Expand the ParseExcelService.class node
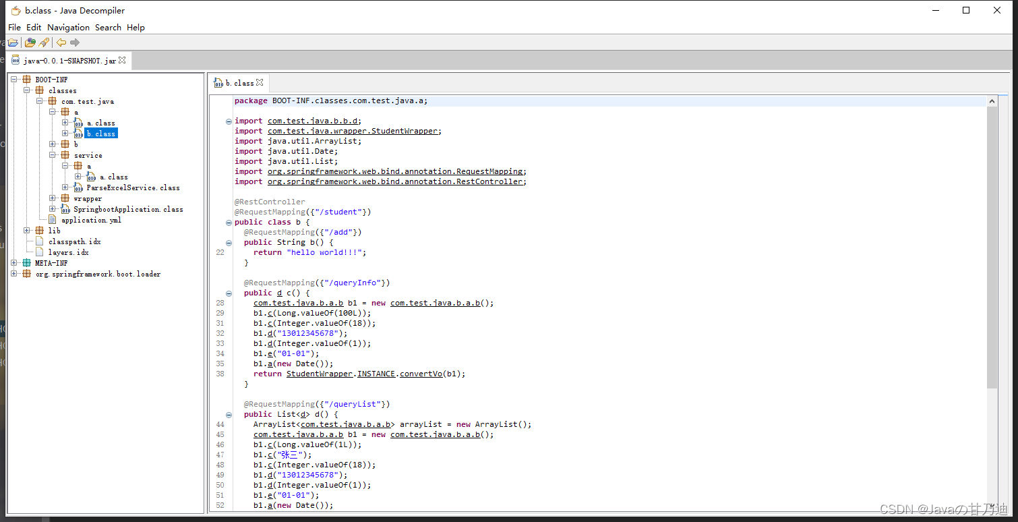This screenshot has height=522, width=1018. click(x=65, y=187)
